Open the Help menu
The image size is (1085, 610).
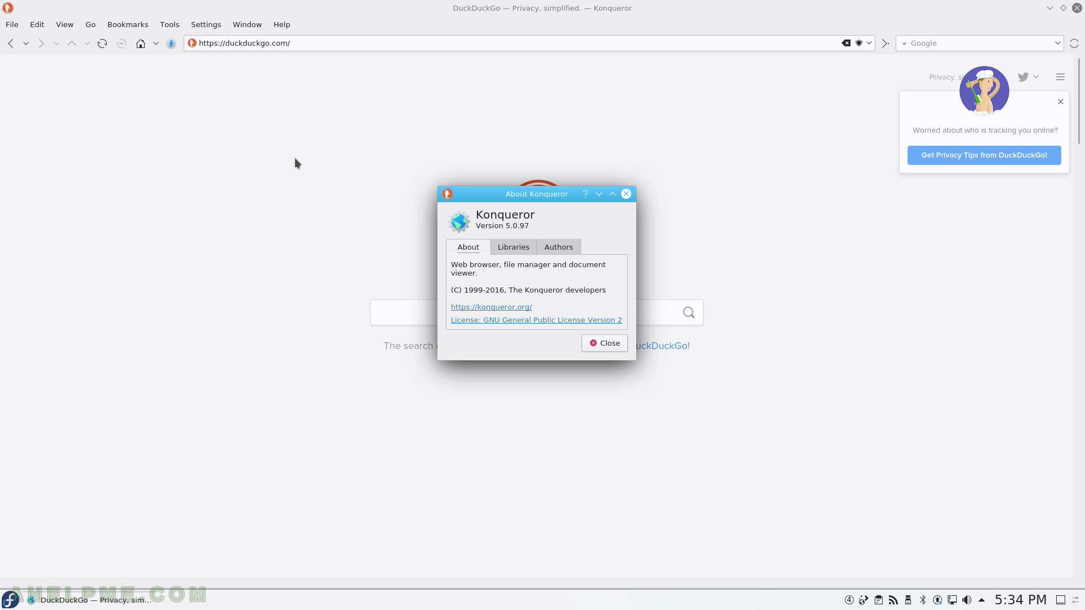tap(281, 24)
